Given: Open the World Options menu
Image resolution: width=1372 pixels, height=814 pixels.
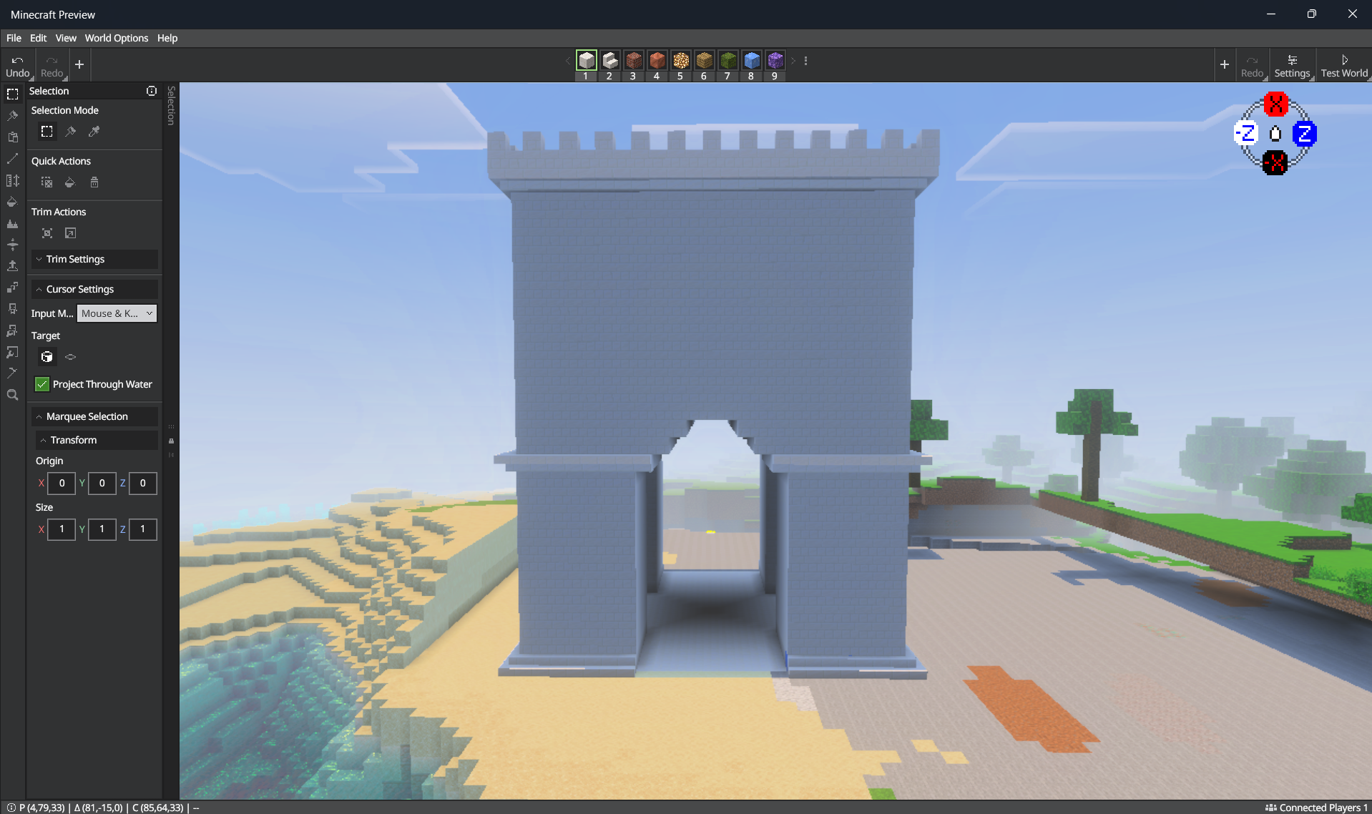Looking at the screenshot, I should (117, 38).
